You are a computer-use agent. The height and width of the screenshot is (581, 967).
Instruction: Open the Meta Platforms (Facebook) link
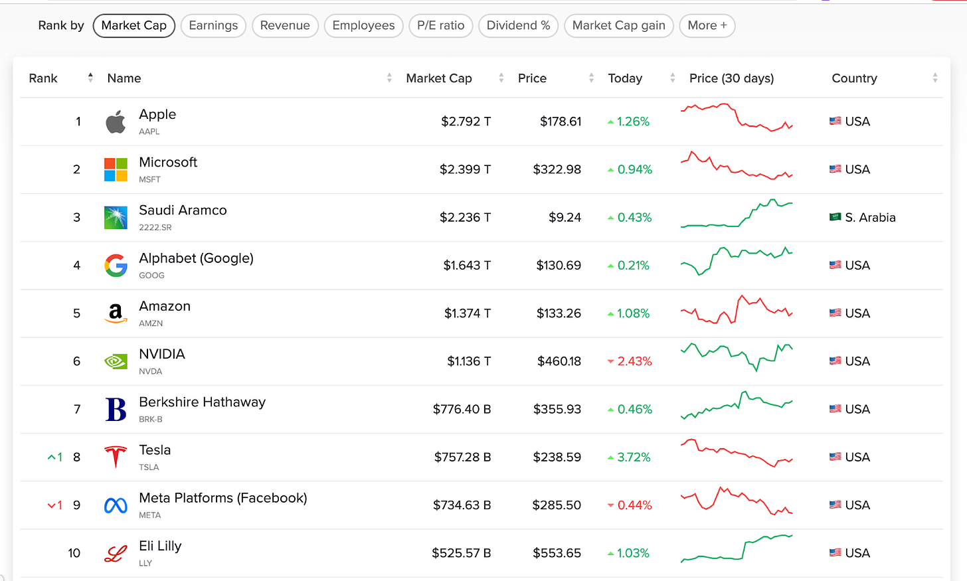(x=223, y=498)
